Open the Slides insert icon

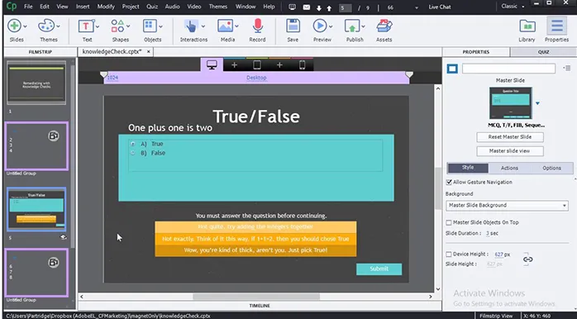coord(15,26)
